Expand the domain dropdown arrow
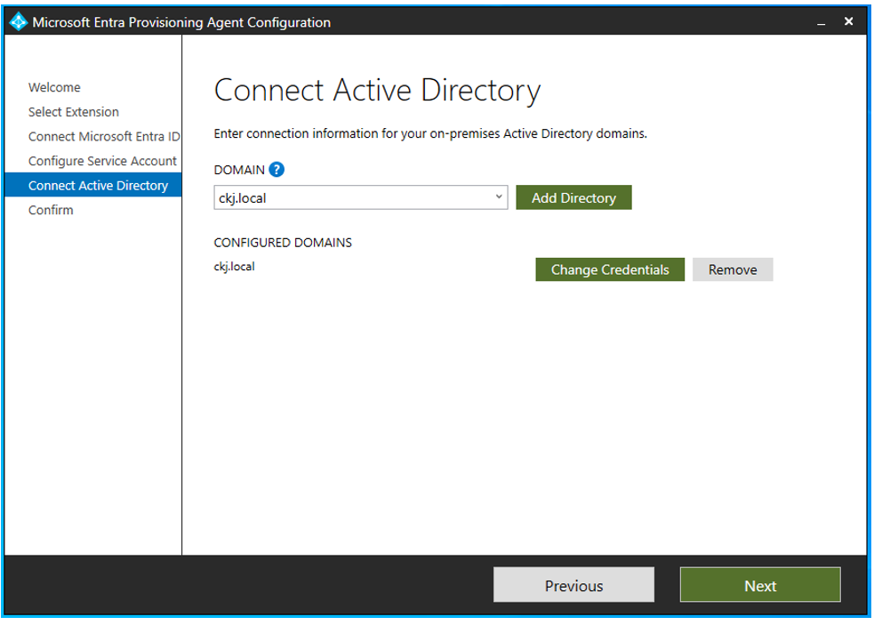Screen dimensions: 882x625 tap(499, 197)
